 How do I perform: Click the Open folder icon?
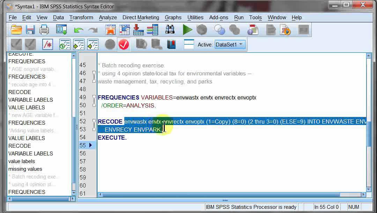coord(16,30)
